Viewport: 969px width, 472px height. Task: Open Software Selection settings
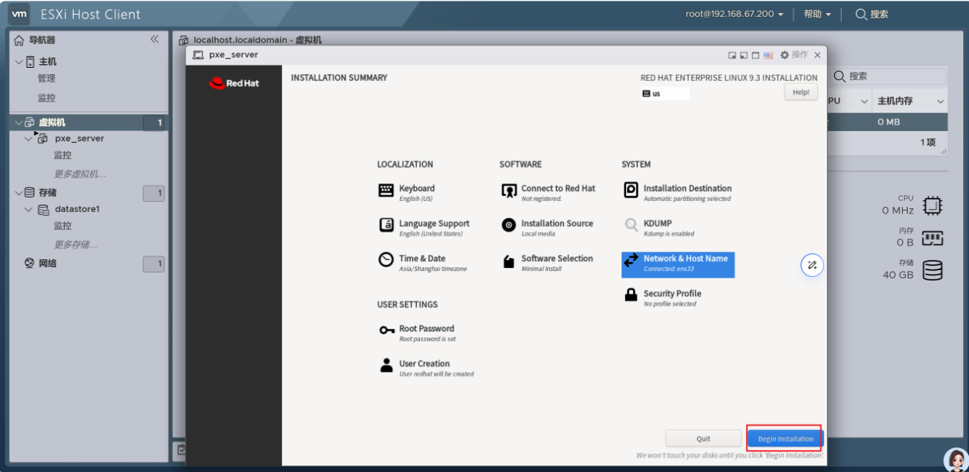click(547, 263)
